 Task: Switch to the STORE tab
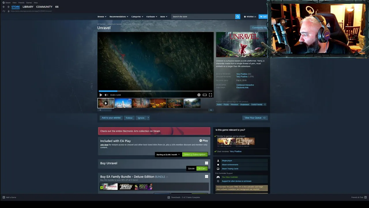click(x=16, y=7)
